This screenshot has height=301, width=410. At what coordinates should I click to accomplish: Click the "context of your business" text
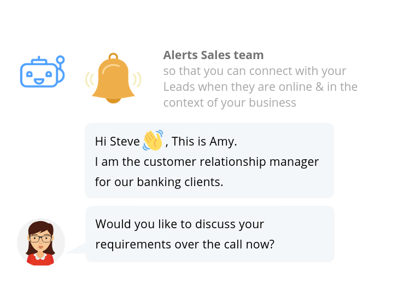point(230,102)
